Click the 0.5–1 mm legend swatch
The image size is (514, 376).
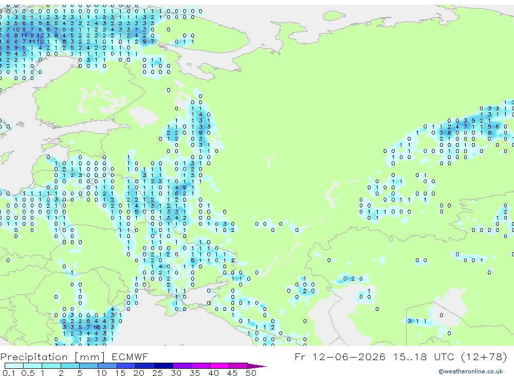click(x=33, y=366)
